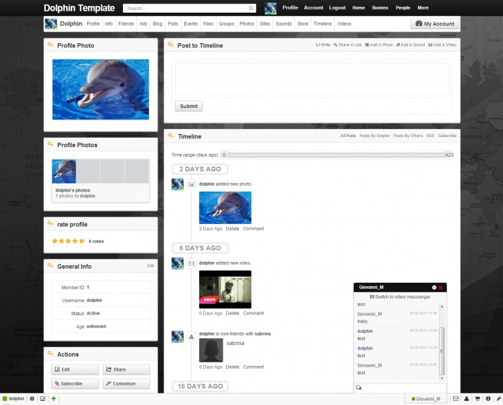
Task: Click the film event icon beside 'added new video'
Action: click(x=191, y=263)
